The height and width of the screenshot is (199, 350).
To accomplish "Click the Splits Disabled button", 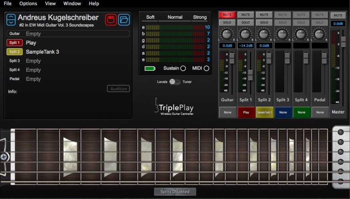I will click(175, 192).
